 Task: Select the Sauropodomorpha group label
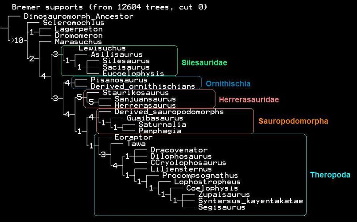(x=293, y=121)
